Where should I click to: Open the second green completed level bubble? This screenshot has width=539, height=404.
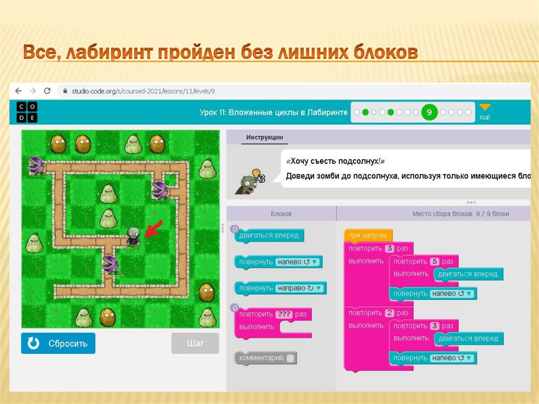[x=391, y=112]
